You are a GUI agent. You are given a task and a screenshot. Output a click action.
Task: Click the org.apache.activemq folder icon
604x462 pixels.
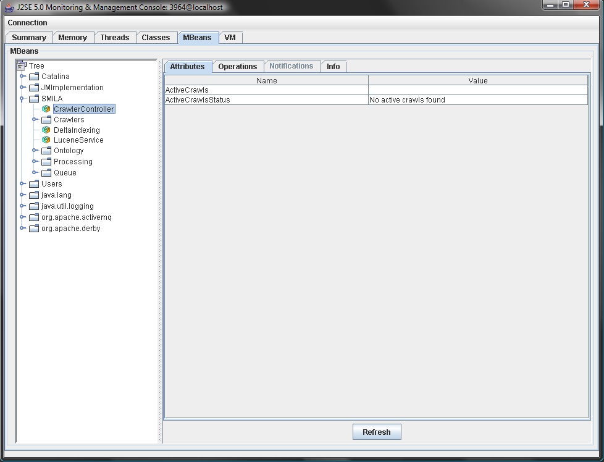[x=34, y=217]
